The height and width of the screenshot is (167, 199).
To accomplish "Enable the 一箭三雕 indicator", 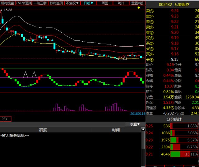I will [x=40, y=3].
